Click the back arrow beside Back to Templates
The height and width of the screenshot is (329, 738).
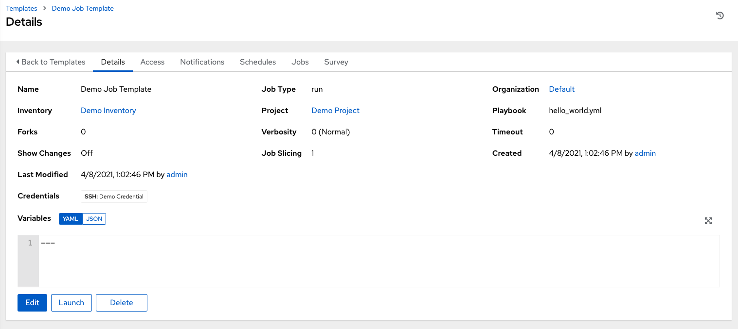click(x=18, y=62)
